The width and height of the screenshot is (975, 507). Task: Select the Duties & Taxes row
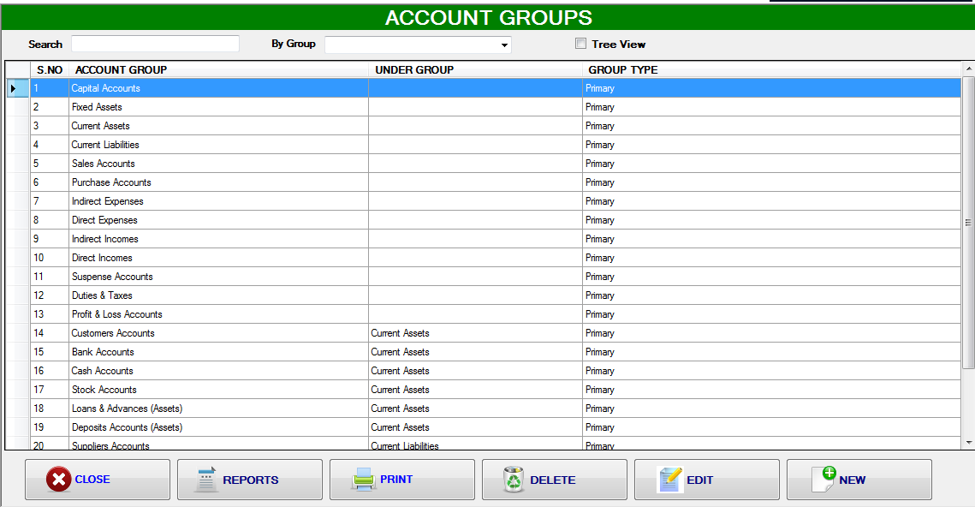(x=214, y=295)
